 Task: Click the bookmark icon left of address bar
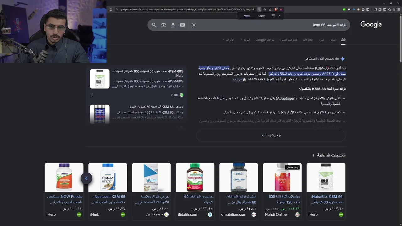point(111,9)
